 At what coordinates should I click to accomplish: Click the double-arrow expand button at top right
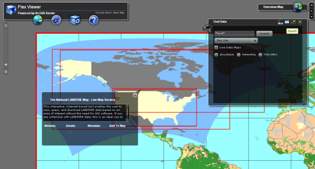(x=312, y=5)
